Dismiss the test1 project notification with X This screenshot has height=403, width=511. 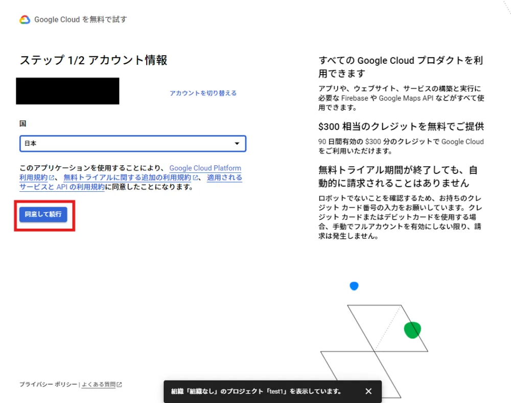(x=368, y=391)
